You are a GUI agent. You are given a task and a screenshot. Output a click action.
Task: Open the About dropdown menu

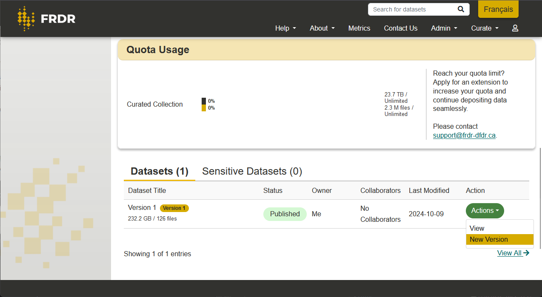322,28
